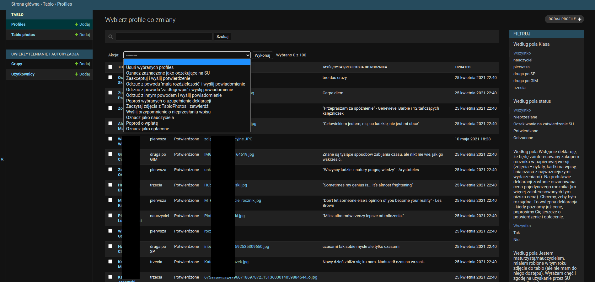
Task: Check the row with quote 'bro das crazy'
Action: (110, 77)
